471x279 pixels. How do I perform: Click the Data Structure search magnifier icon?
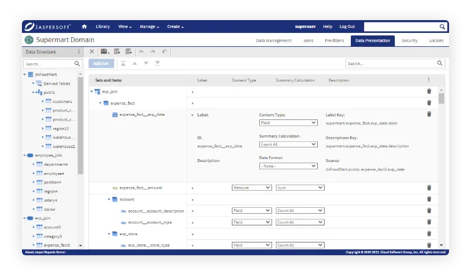77,63
